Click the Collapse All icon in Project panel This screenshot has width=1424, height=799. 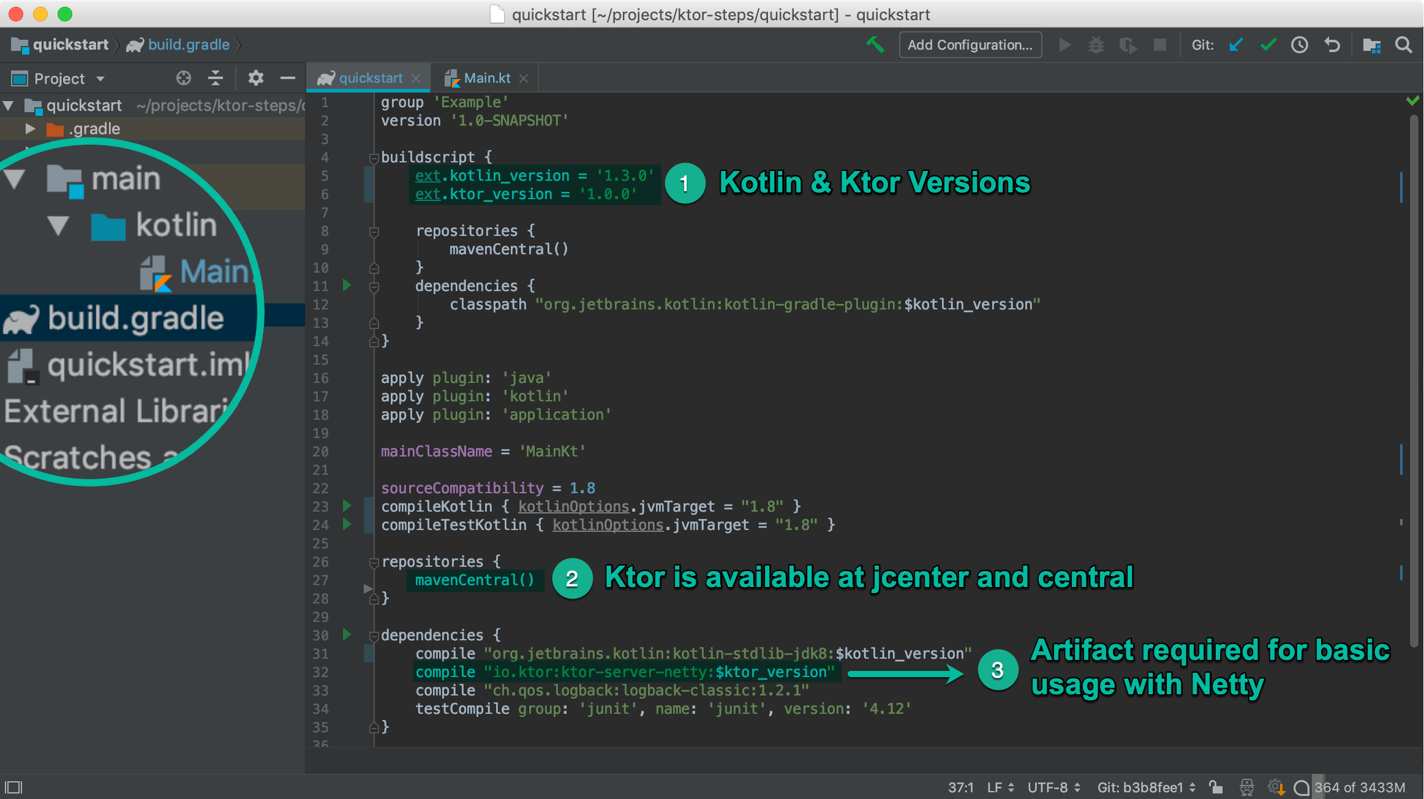(216, 78)
